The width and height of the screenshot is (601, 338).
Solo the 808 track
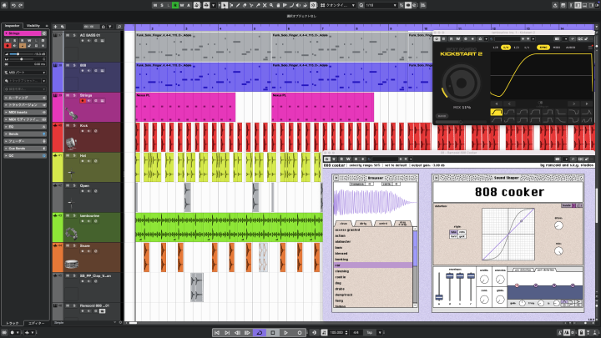pos(74,65)
